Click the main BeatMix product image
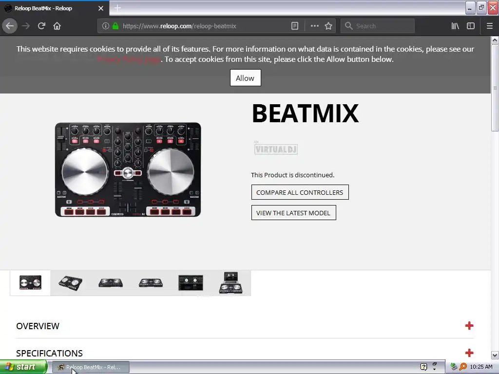499x374 pixels. (x=128, y=169)
